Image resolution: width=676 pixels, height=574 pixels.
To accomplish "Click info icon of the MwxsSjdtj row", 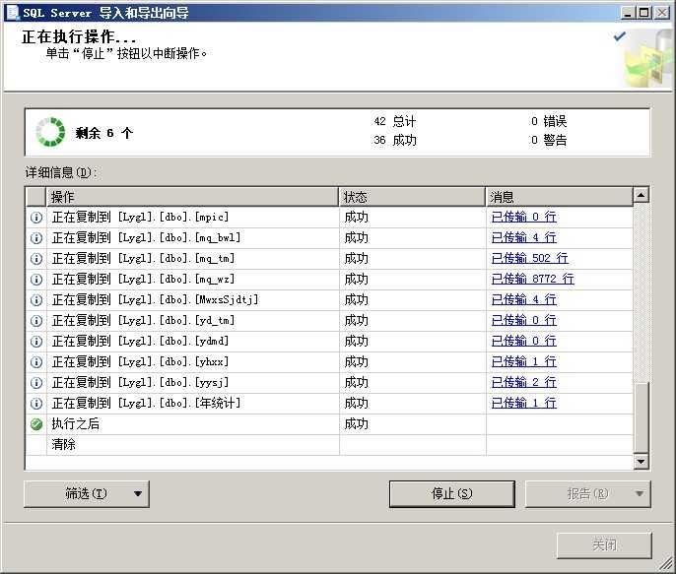I will (x=36, y=300).
